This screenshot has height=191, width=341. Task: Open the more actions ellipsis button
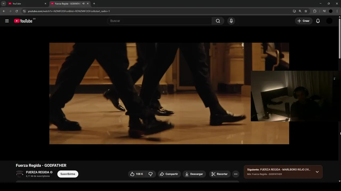click(236, 174)
